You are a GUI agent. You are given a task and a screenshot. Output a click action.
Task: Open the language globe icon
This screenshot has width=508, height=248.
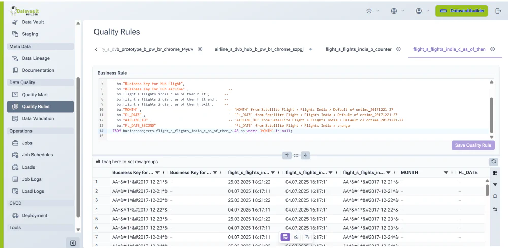click(394, 11)
